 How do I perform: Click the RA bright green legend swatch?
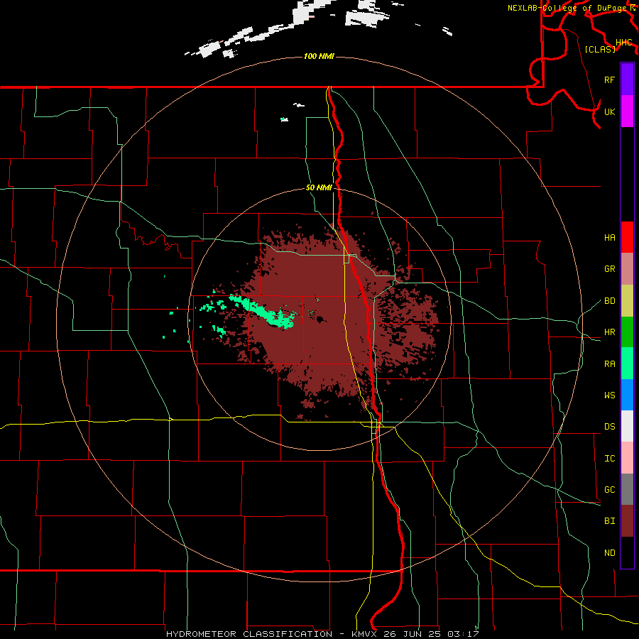627,364
